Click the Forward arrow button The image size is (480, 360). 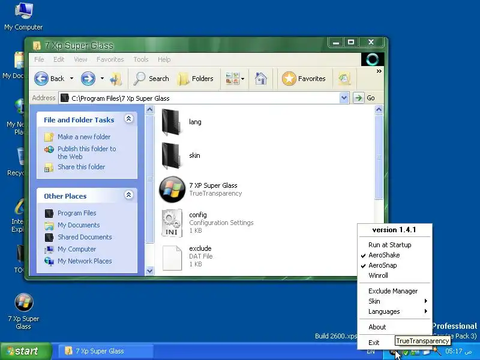pos(88,79)
